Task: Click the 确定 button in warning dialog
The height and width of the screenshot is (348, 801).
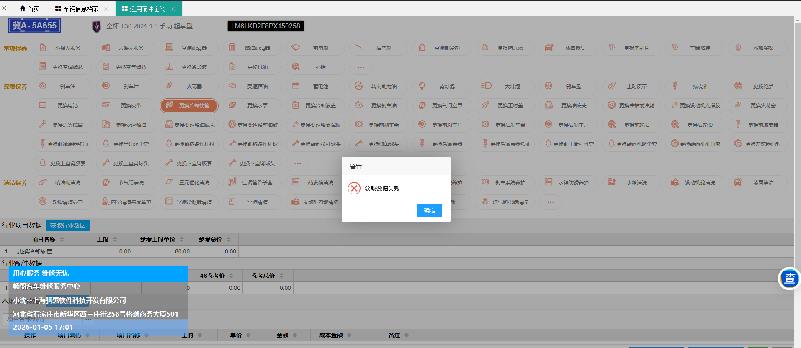Action: (x=429, y=210)
